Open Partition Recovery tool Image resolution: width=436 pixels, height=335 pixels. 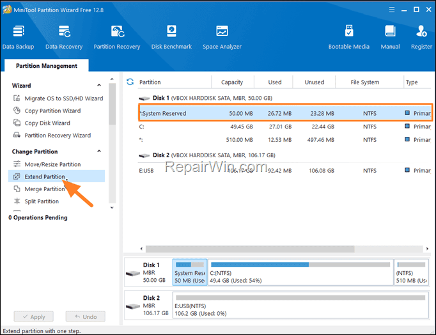(117, 37)
